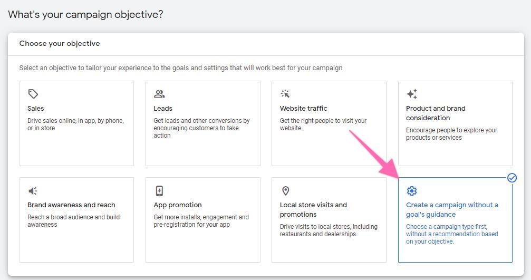The width and height of the screenshot is (531, 280).
Task: Click the Website traffic cursor icon
Action: 285,94
